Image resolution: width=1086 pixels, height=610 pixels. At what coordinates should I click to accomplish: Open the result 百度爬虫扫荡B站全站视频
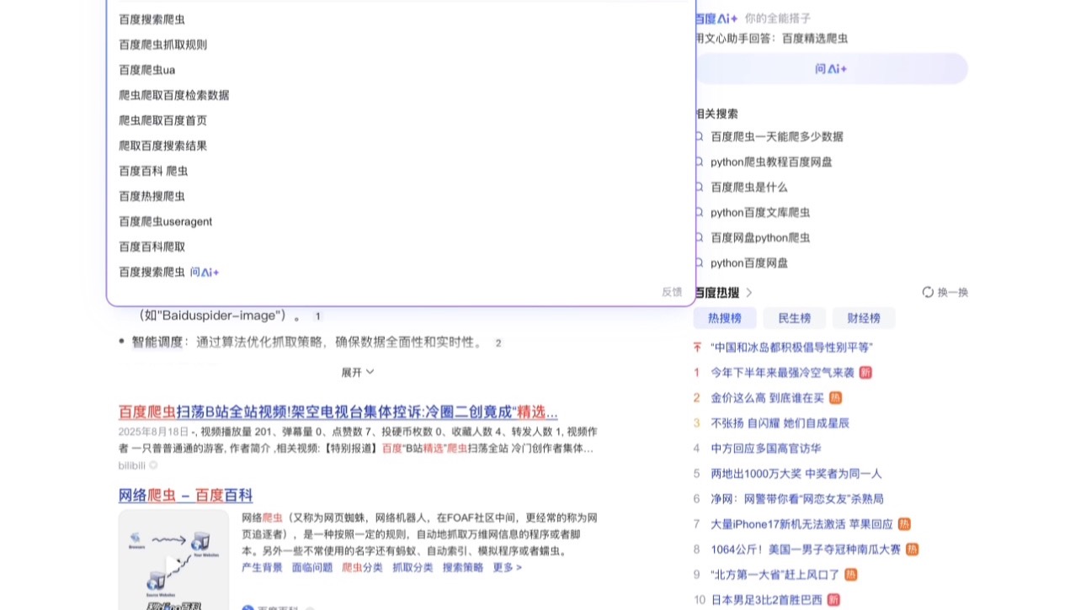338,412
